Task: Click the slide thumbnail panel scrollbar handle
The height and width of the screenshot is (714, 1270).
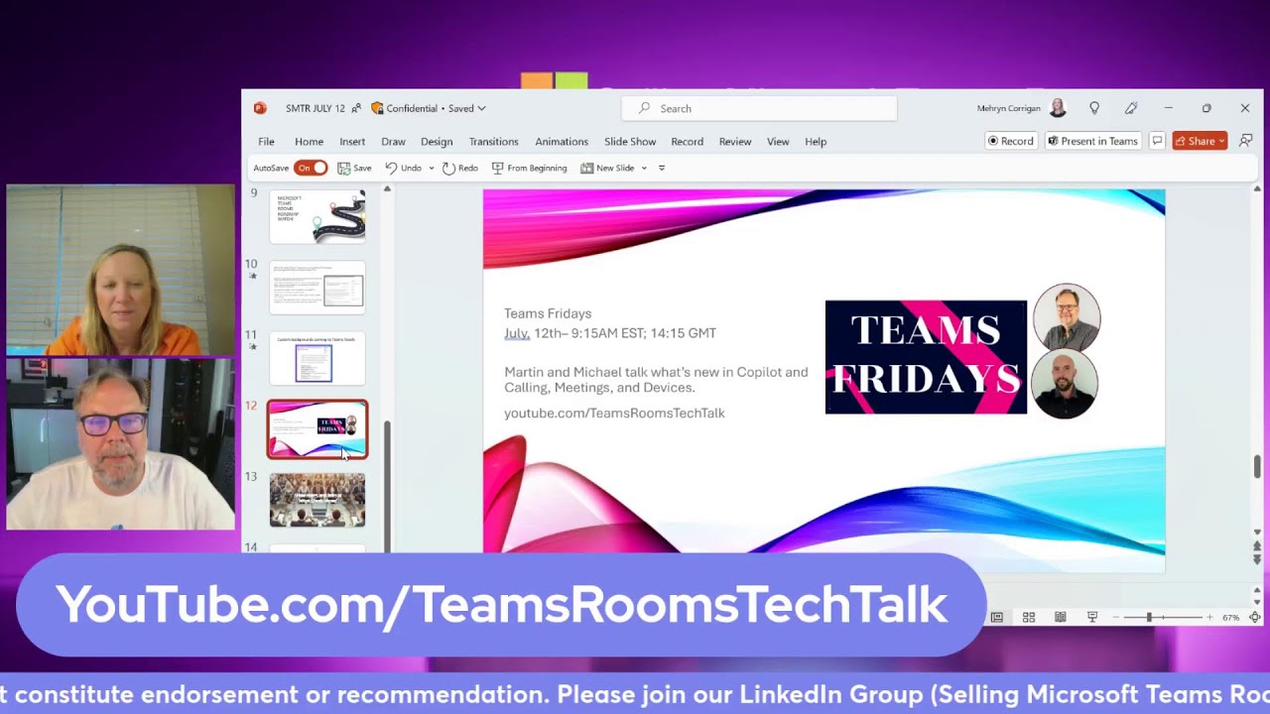Action: click(x=387, y=484)
